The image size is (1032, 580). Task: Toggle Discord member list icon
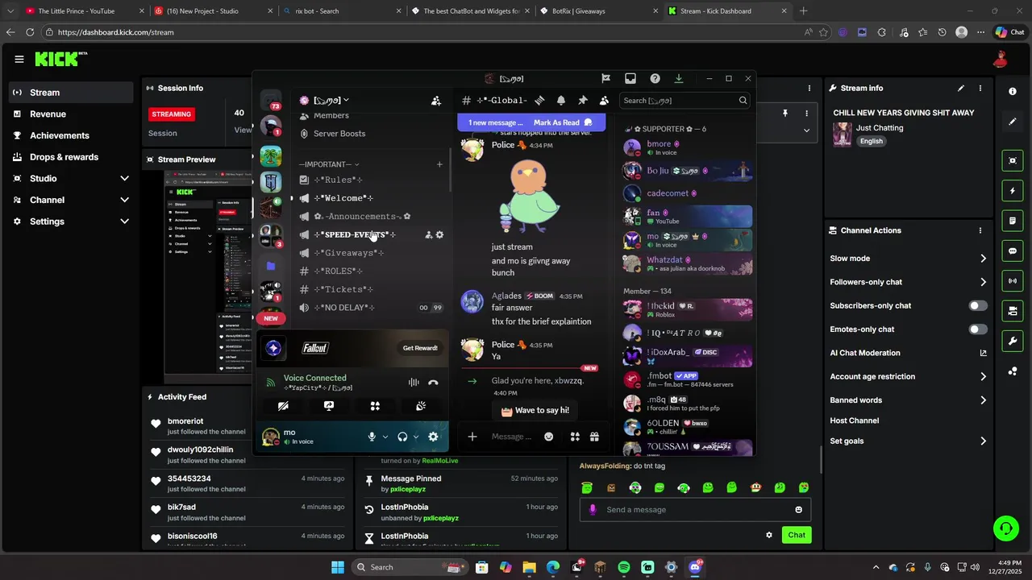(x=604, y=101)
